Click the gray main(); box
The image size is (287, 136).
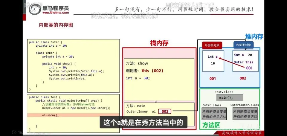tap(230, 97)
